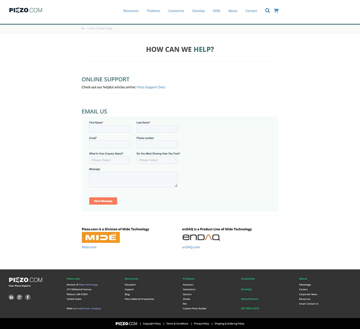Open the enDAQ.com link

[191, 247]
